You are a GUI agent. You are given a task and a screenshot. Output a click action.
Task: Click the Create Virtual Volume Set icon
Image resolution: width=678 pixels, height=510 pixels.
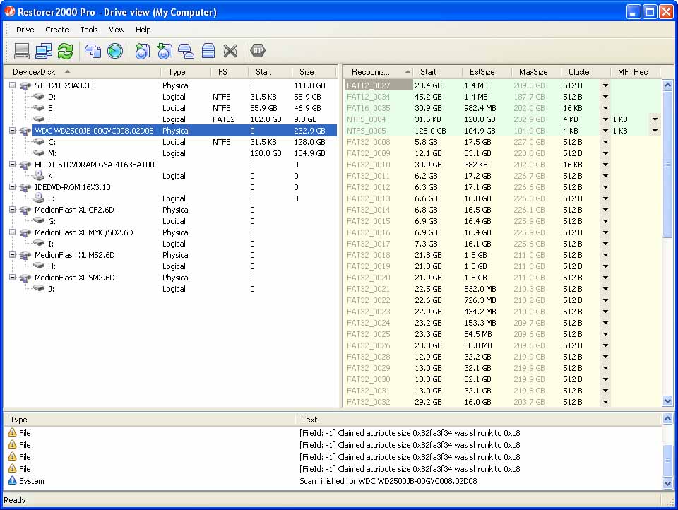[x=208, y=51]
